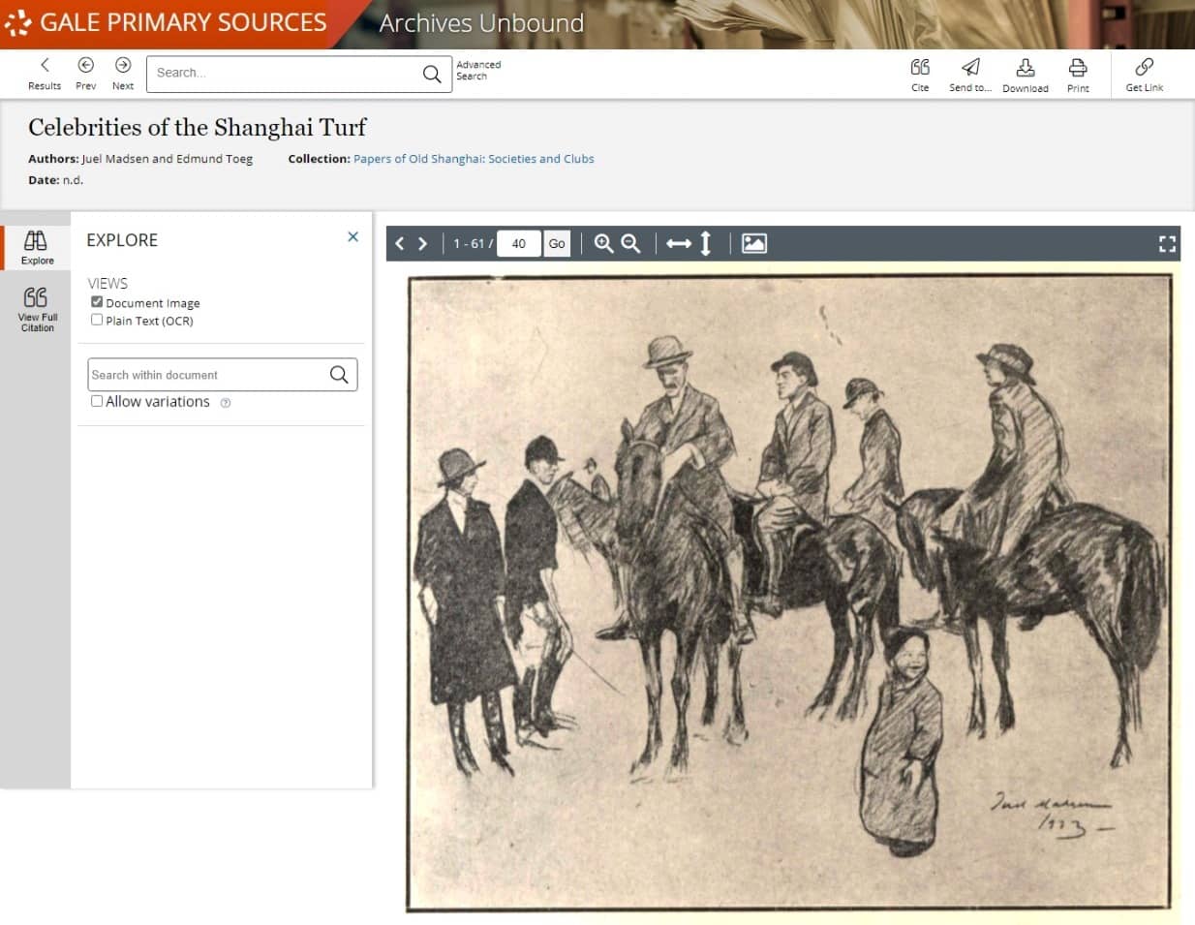The image size is (1195, 925).
Task: Click the Archives Unbound title
Action: (x=481, y=23)
